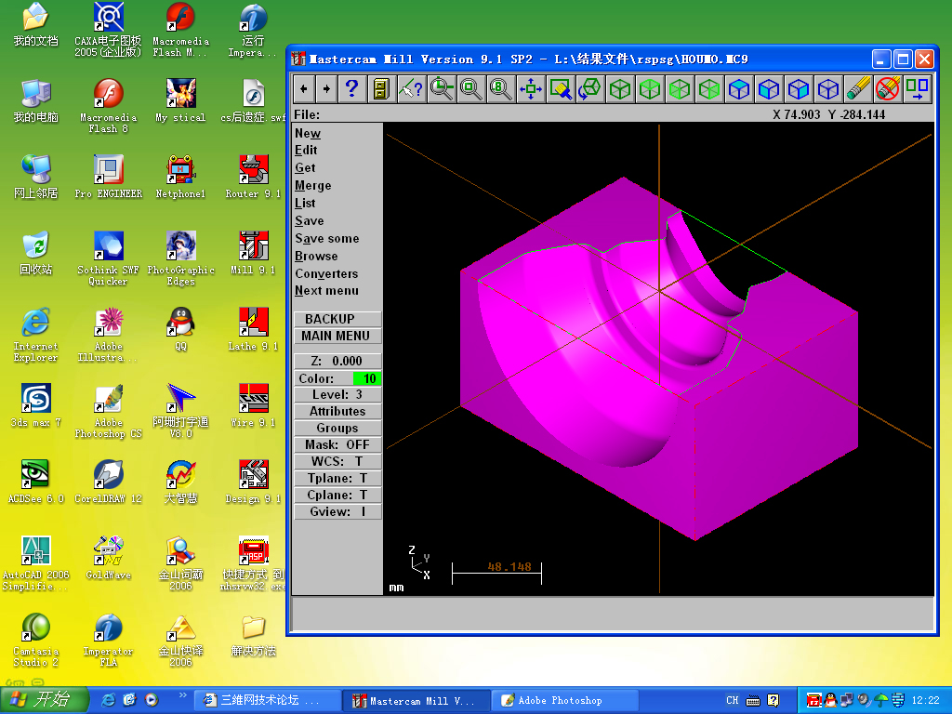Click the Z: 0.000 depth button

[337, 361]
